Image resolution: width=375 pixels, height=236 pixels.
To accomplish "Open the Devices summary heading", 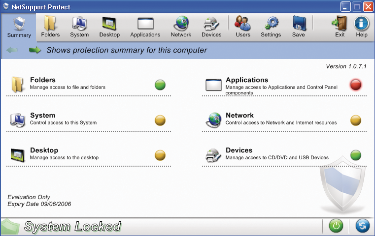I will point(239,150).
